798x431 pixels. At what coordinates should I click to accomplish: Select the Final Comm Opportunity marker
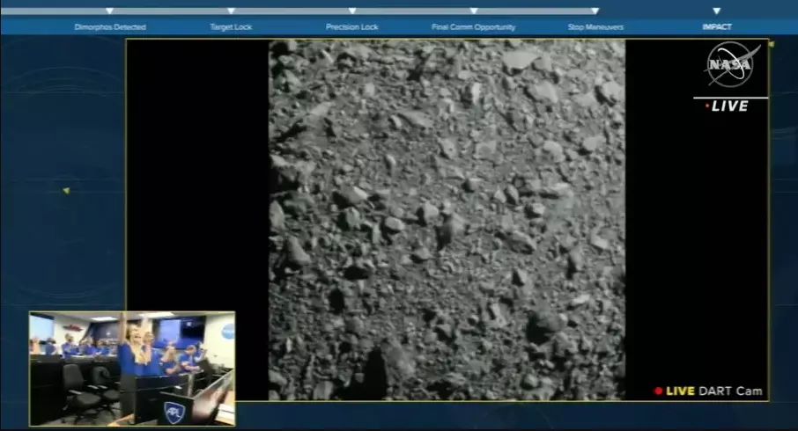474,11
